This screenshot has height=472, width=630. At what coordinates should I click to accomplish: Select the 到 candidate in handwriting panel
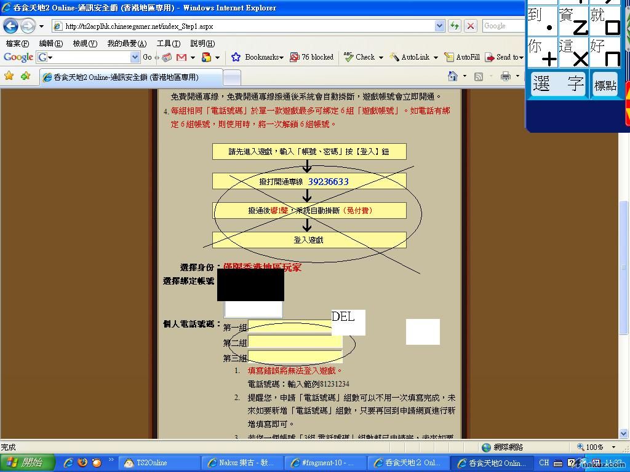(541, 21)
